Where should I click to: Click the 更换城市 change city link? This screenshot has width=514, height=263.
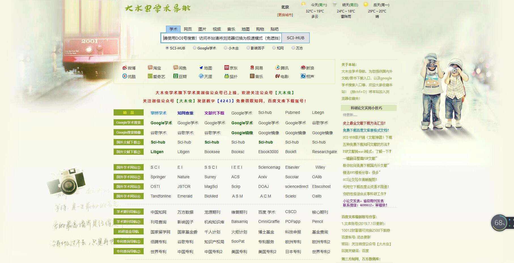coord(285,15)
